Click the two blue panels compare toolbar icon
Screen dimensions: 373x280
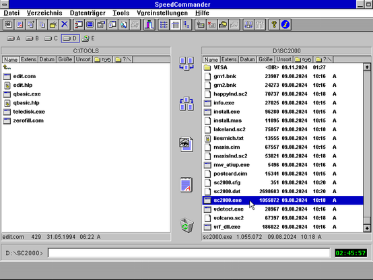[x=248, y=24]
